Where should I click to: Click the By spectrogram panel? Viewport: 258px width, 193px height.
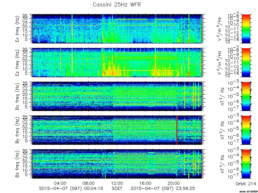pos(117,130)
